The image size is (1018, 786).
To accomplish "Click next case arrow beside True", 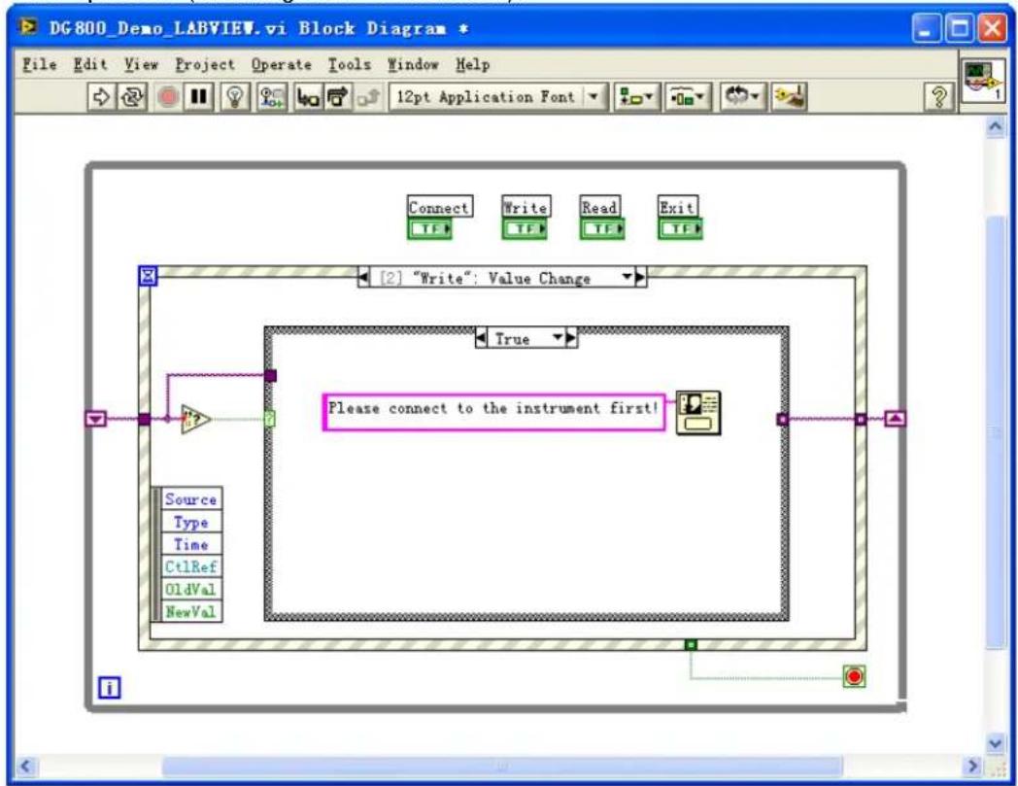I will point(571,338).
